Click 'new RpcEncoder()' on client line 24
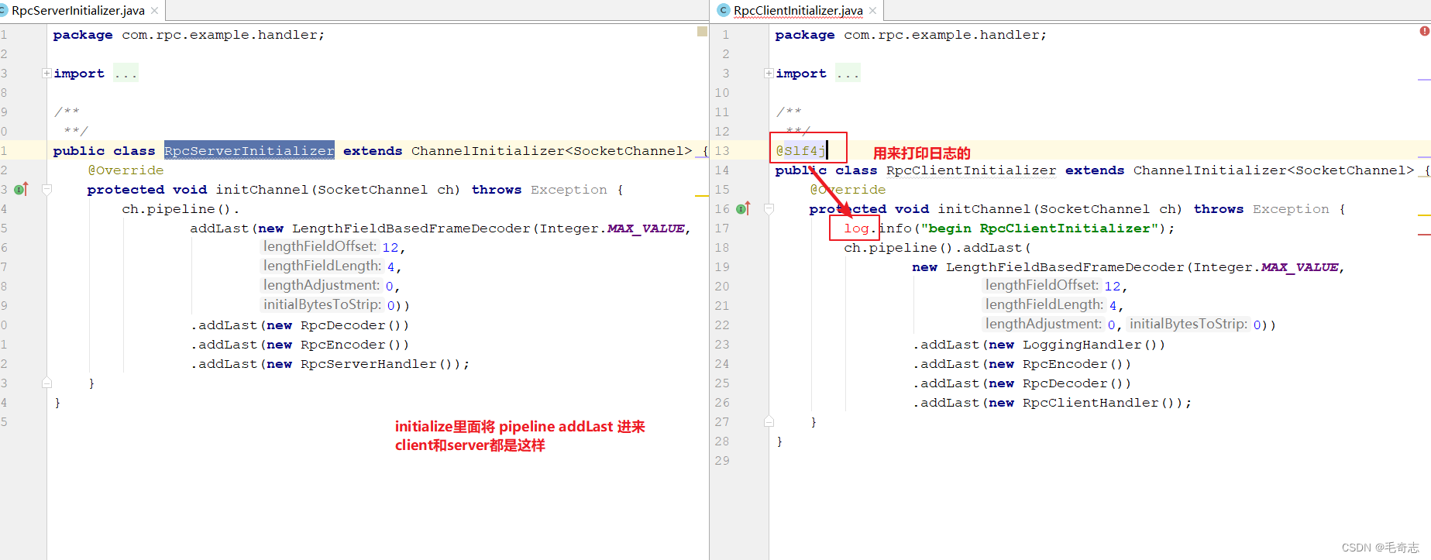1431x560 pixels. point(1055,364)
